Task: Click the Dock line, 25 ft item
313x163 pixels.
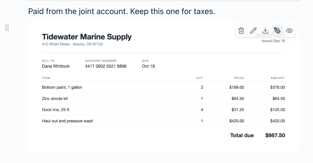Action: [x=55, y=110]
